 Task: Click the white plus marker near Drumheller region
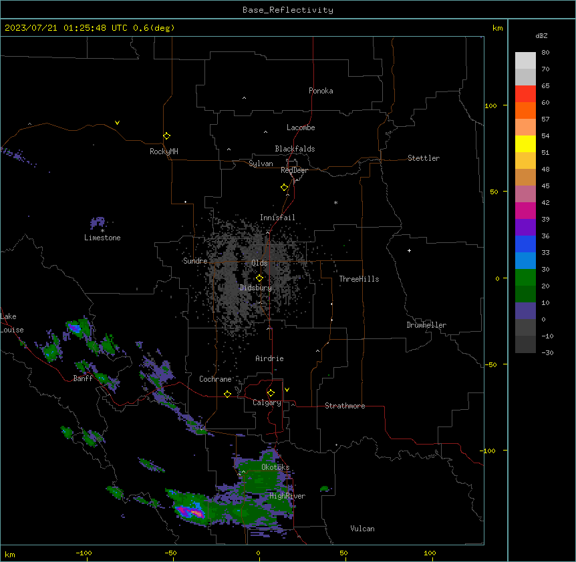point(409,250)
